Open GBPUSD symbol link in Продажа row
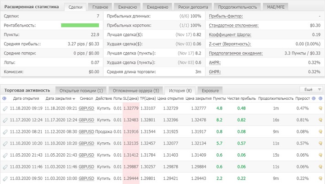 click(86, 131)
